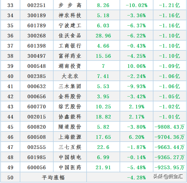This screenshot has height=183, width=187.
Task: Click price 7.41 of 大北农
Action: coord(103,76)
